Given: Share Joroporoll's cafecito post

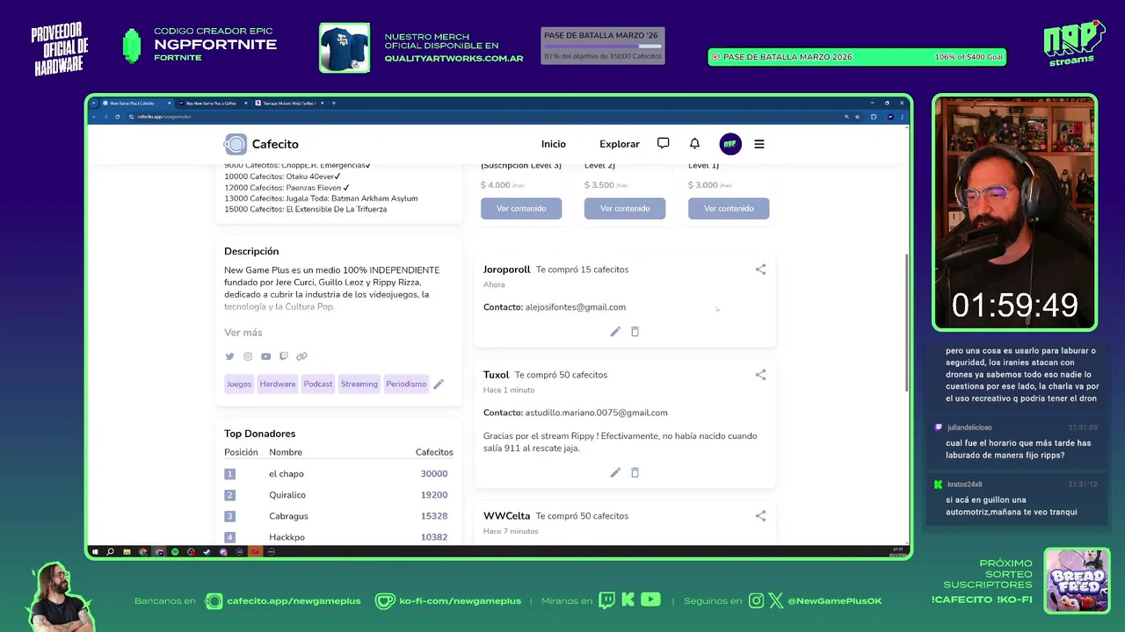Looking at the screenshot, I should (760, 269).
